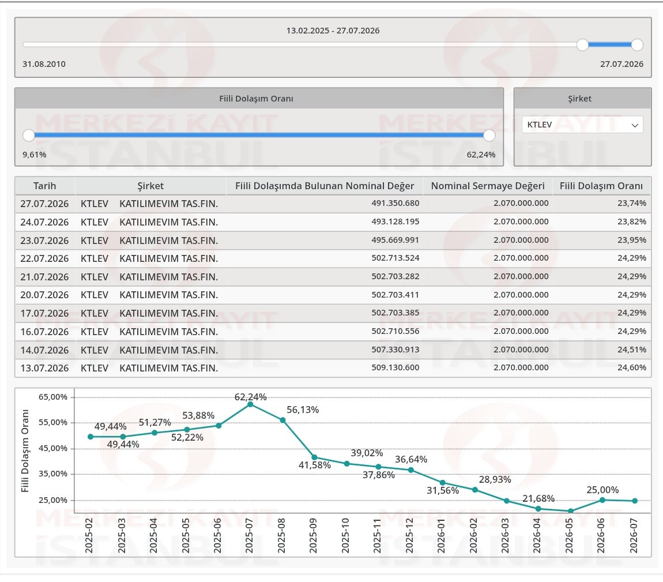Click the chart point labeled 53,88%
Screen dimensions: 663x582
(219, 426)
